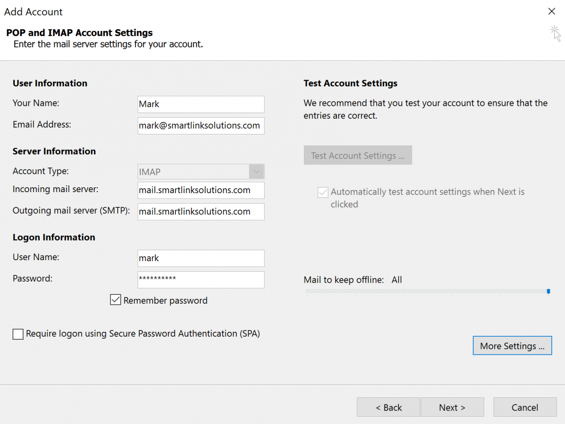Select the Outgoing mail server (SMTP) field
Viewport: 565px width, 424px height.
[x=200, y=211]
